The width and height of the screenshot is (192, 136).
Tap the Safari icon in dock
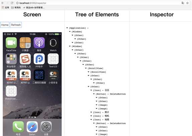pyautogui.click(x=32, y=127)
